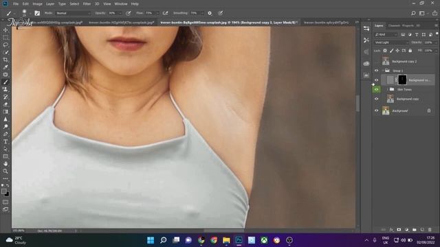The width and height of the screenshot is (440, 247).
Task: Click the layer Fill 100% field
Action: [x=429, y=51]
